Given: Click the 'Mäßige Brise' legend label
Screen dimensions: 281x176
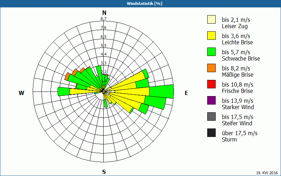Looking at the screenshot, I should point(238,75).
